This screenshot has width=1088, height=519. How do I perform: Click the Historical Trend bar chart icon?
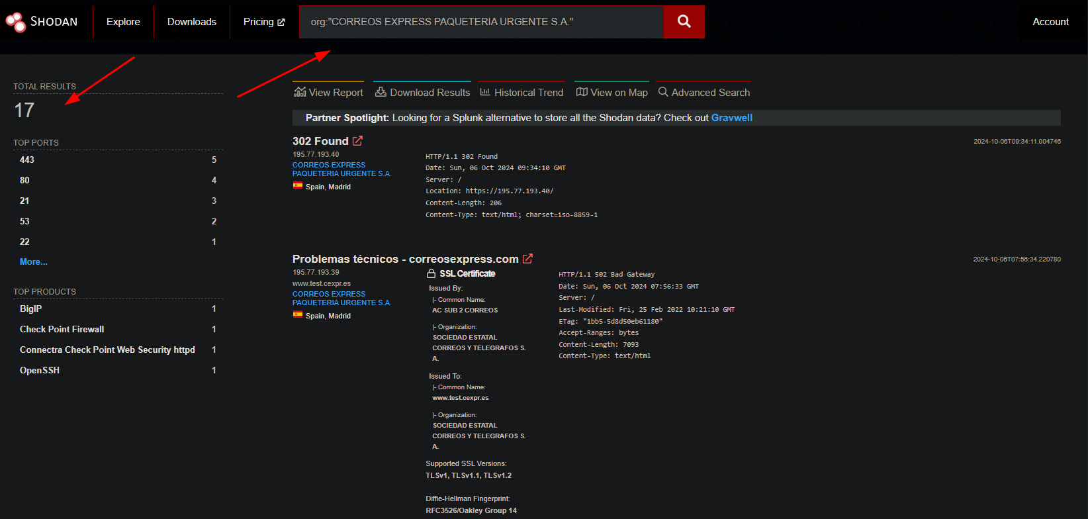click(x=485, y=92)
